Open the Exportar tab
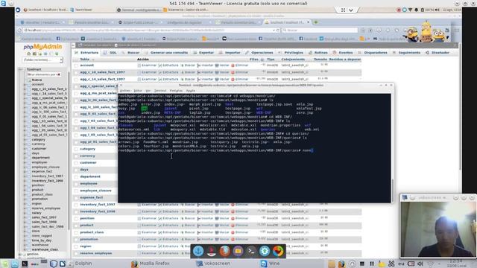 click(203, 53)
